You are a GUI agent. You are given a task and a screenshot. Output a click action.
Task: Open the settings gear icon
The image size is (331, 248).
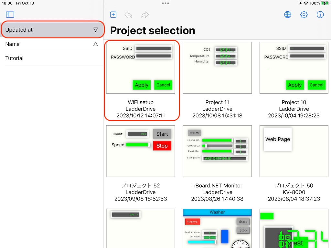[304, 15]
